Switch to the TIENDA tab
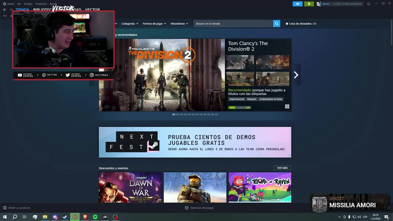 click(22, 10)
